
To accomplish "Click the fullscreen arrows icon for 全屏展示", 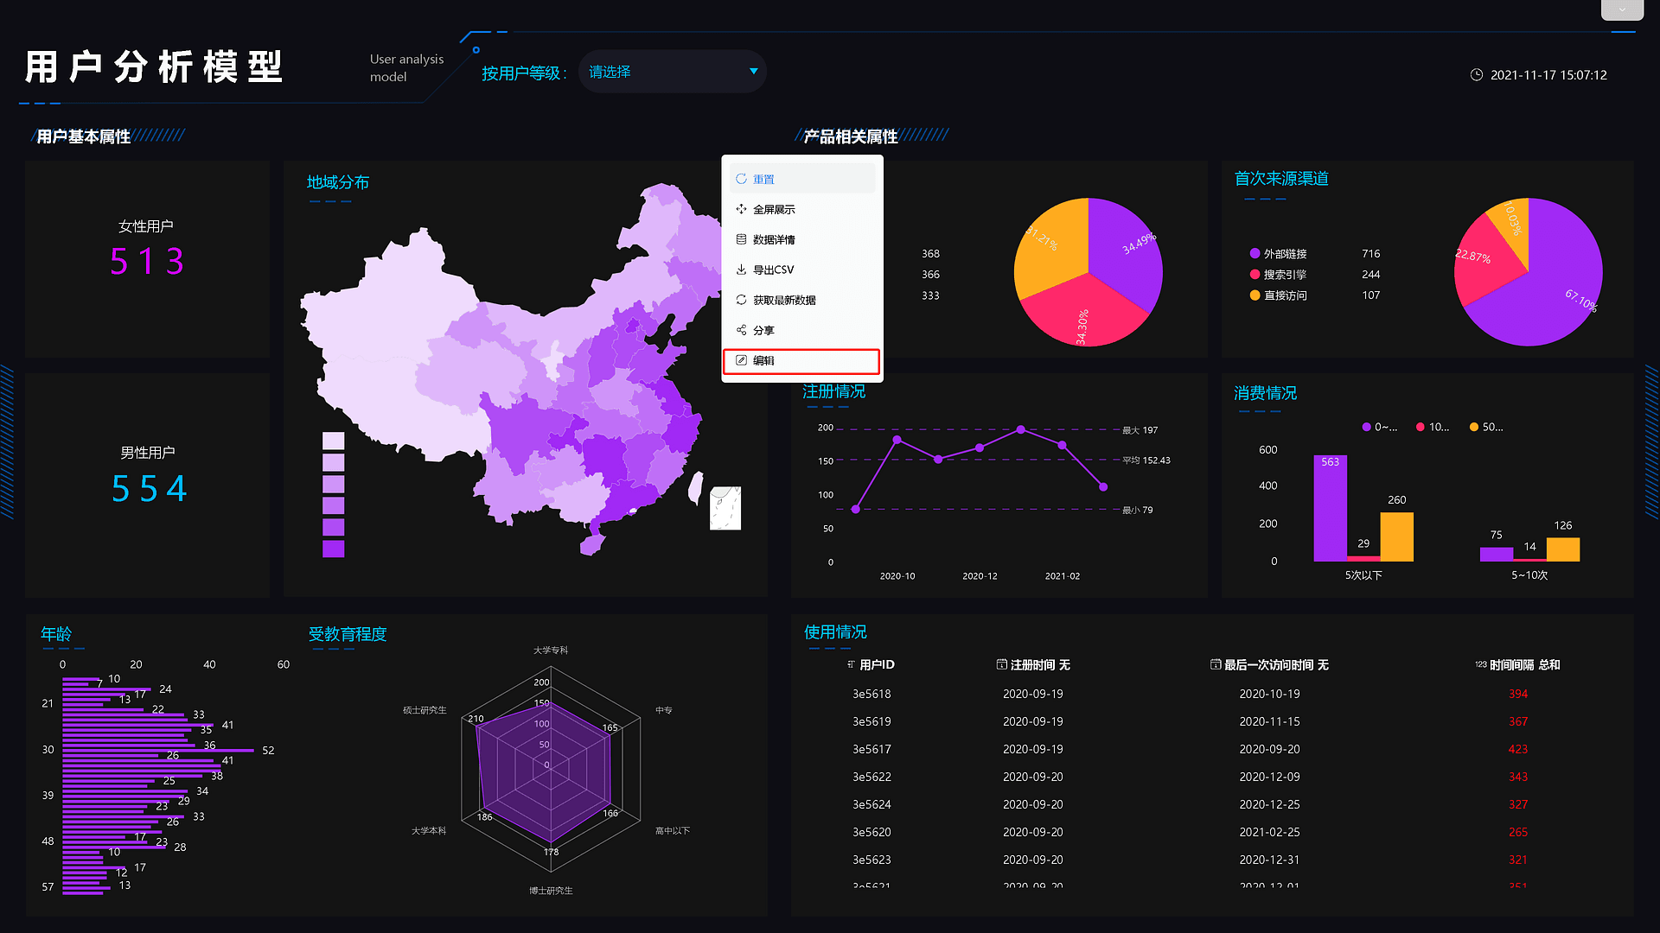I will (x=741, y=209).
